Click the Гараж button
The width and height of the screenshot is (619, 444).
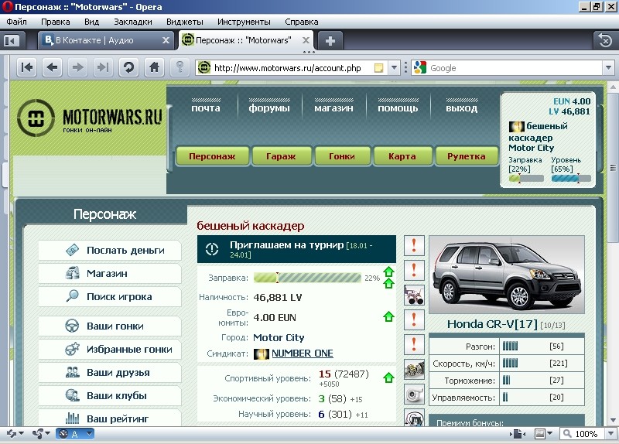coord(282,156)
